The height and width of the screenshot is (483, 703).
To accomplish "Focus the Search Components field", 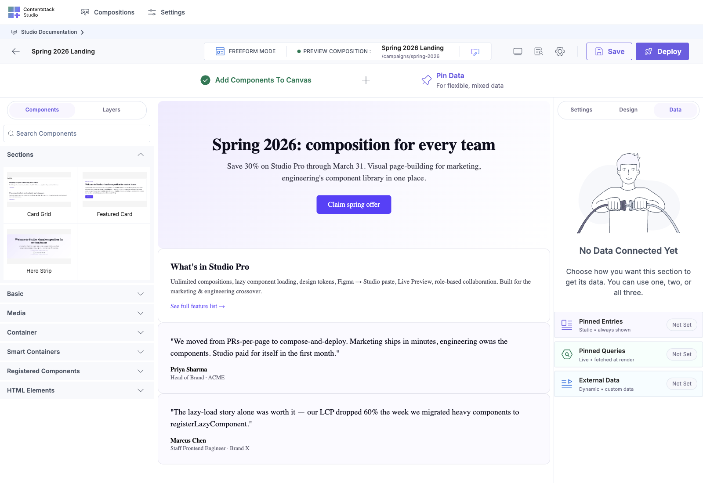I will click(77, 133).
